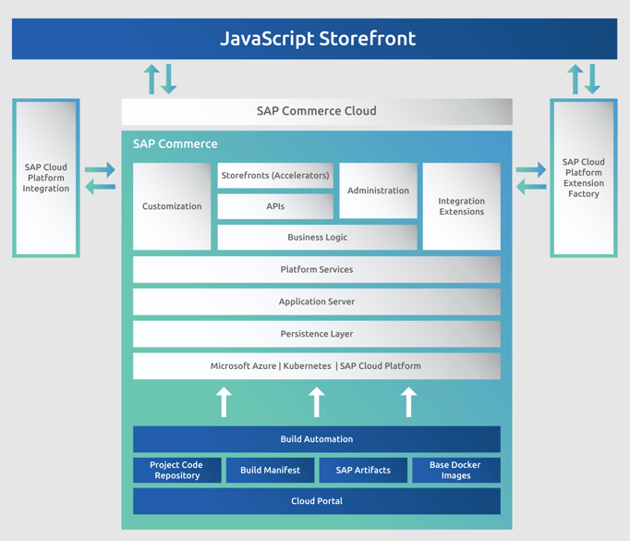
Task: Click the Storefronts (Accelerators) block
Action: tap(275, 176)
